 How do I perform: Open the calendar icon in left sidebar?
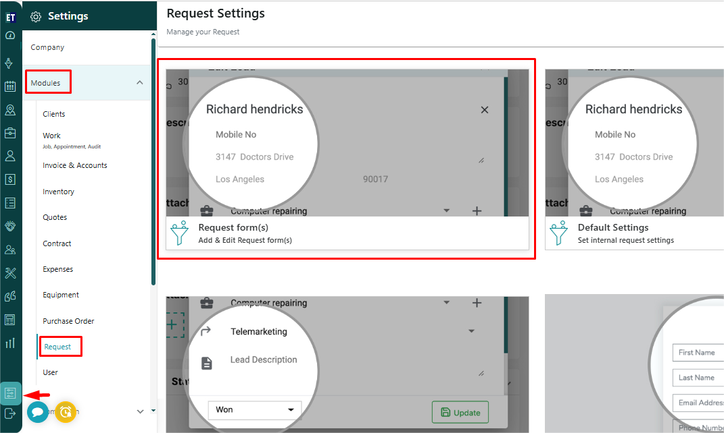10,86
